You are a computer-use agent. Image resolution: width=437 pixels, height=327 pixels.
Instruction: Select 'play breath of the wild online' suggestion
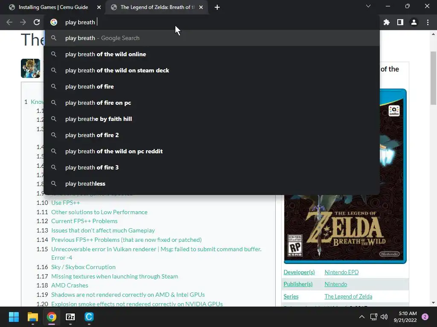click(x=212, y=54)
